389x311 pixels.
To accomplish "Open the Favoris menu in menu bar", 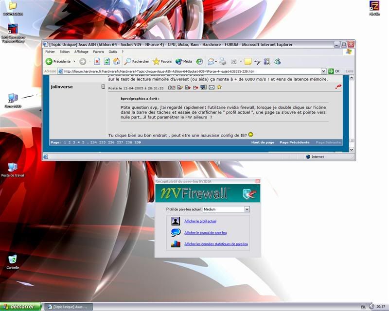I will [99, 52].
